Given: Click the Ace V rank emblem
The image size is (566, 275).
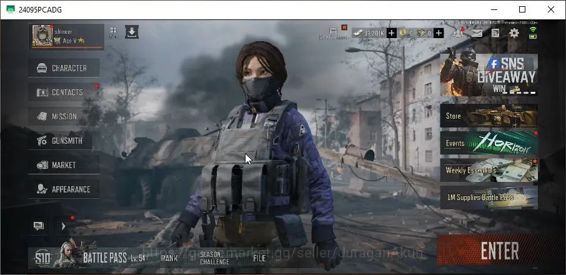Looking at the screenshot, I should pos(57,41).
